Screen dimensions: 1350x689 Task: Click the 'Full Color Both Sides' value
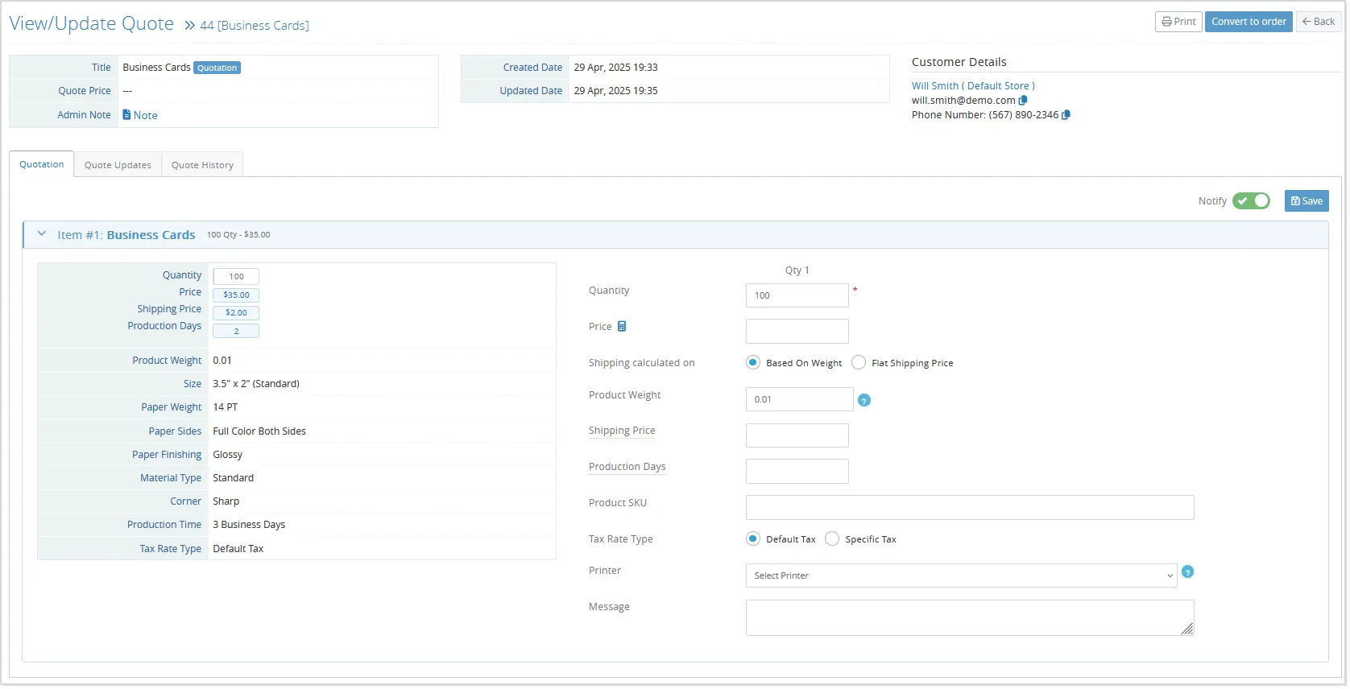click(x=259, y=431)
